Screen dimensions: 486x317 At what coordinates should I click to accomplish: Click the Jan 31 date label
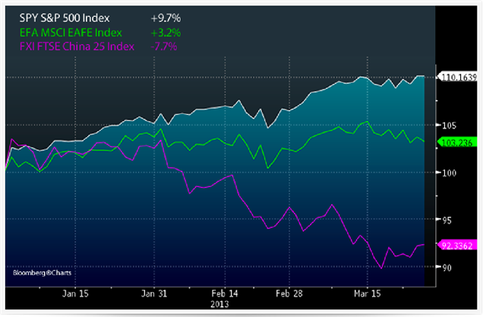pos(154,293)
